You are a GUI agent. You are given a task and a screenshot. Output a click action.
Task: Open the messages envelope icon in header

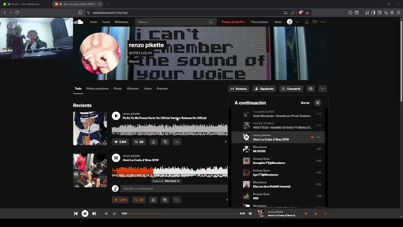pyautogui.click(x=315, y=22)
